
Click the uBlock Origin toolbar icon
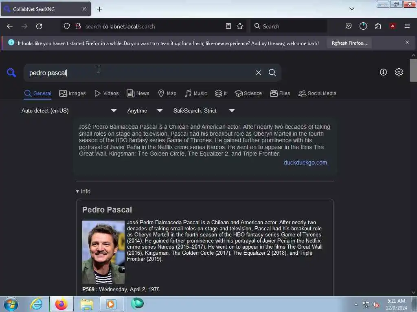click(393, 26)
